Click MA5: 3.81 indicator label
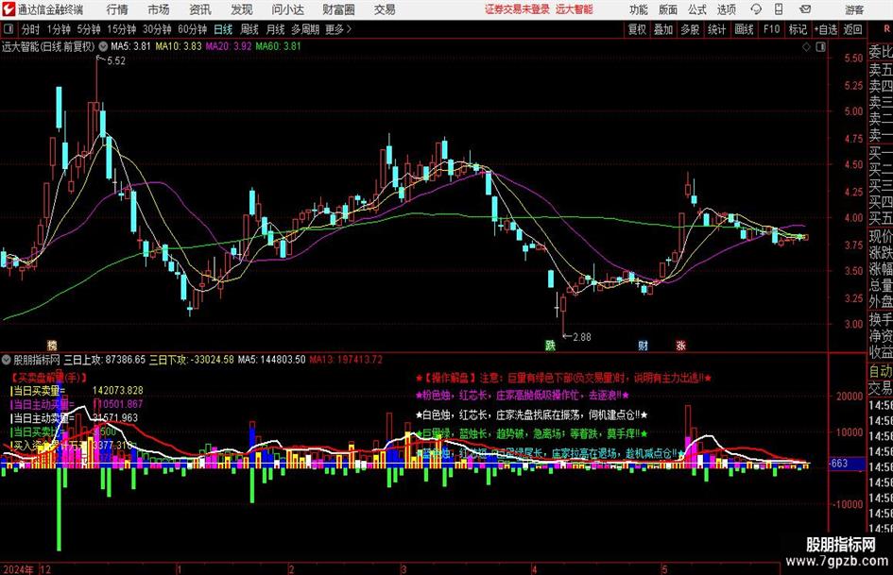Viewport: 893px width, 575px height. pos(130,46)
